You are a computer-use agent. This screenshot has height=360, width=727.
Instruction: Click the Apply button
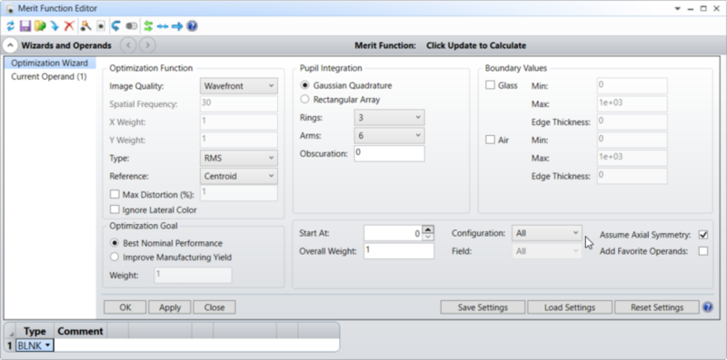170,307
